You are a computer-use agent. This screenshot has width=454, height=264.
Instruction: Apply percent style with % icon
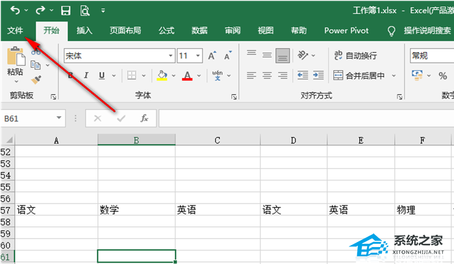[x=443, y=76]
